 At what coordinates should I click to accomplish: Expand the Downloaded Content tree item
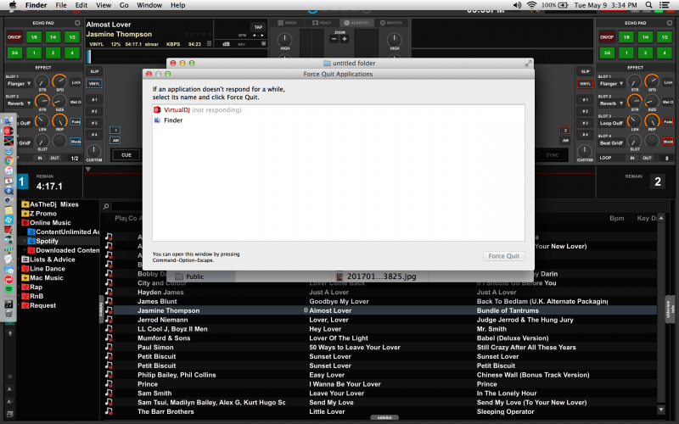tap(25, 250)
